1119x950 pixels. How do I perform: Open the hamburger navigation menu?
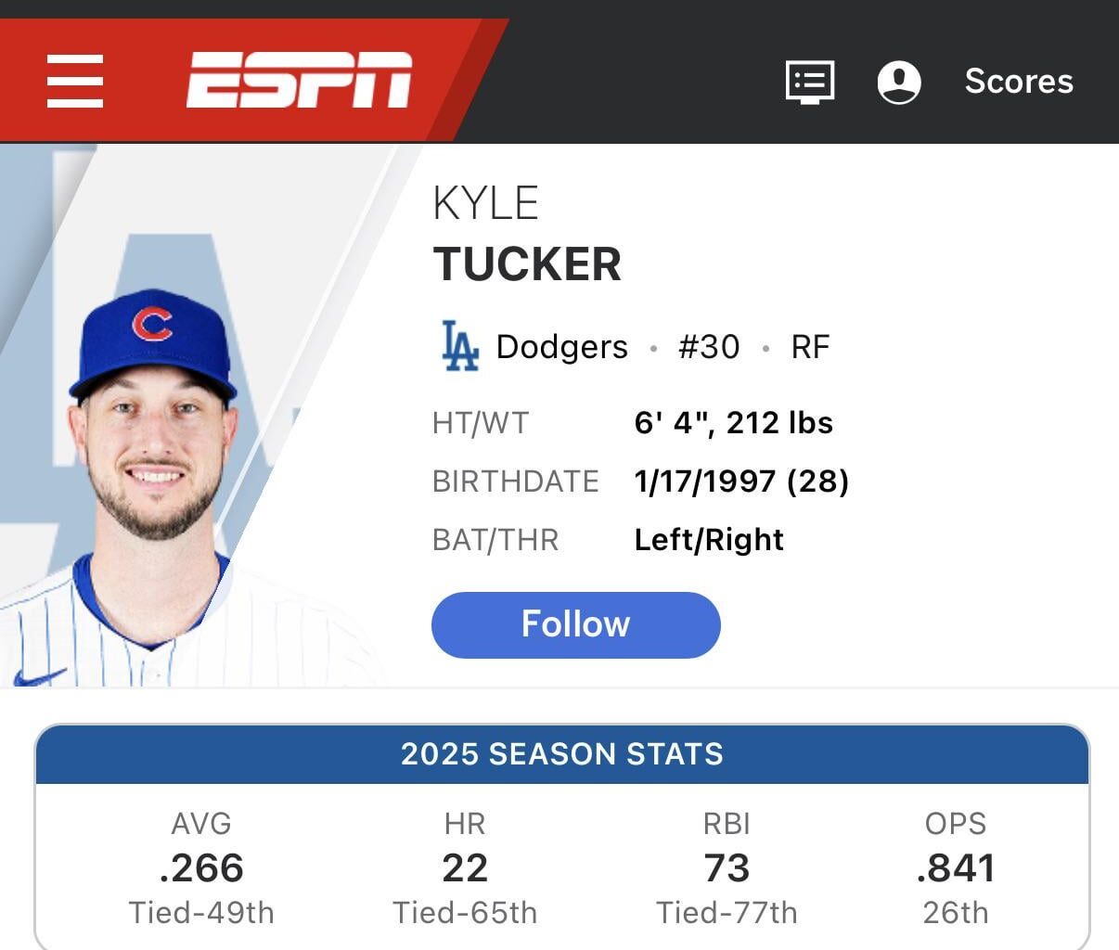[75, 81]
